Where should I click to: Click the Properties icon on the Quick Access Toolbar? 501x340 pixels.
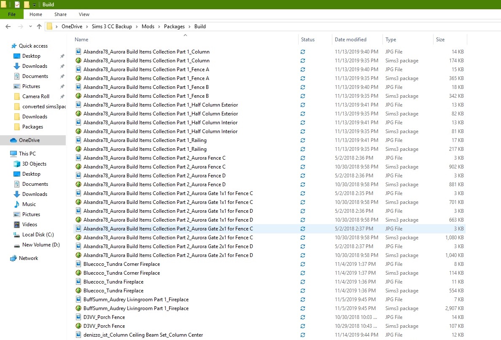[17, 4]
